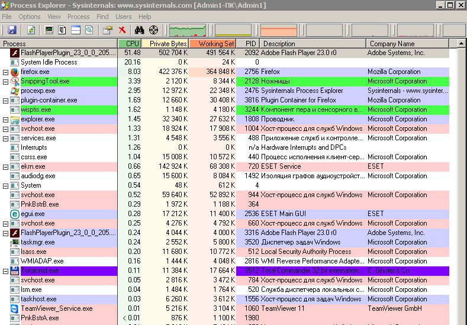Click the red X Kill Process icon

click(x=123, y=30)
